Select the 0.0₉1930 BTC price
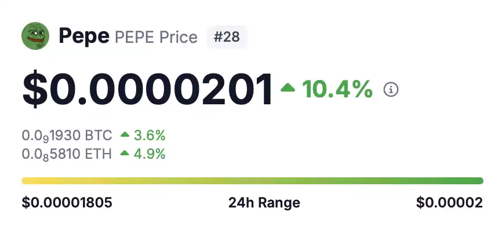Image resolution: width=502 pixels, height=226 pixels. pyautogui.click(x=67, y=136)
